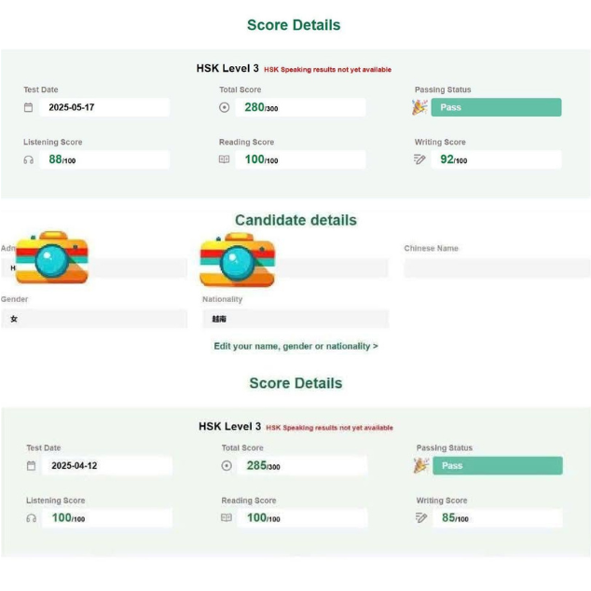Click the left camera sticker over admission field
Image resolution: width=591 pixels, height=591 pixels.
(51, 257)
